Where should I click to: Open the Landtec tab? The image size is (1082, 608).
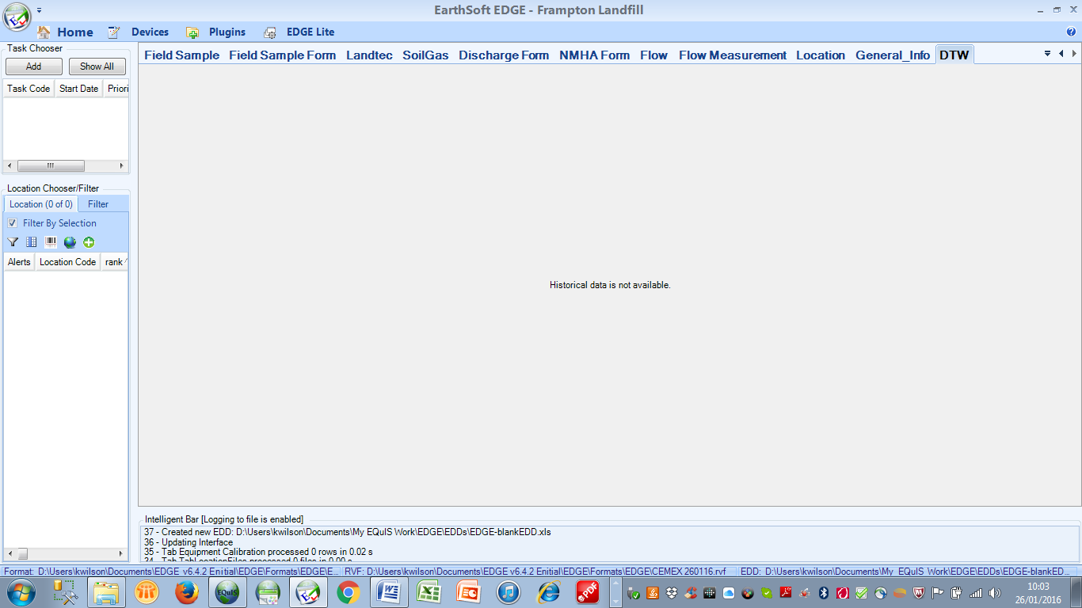pos(369,55)
